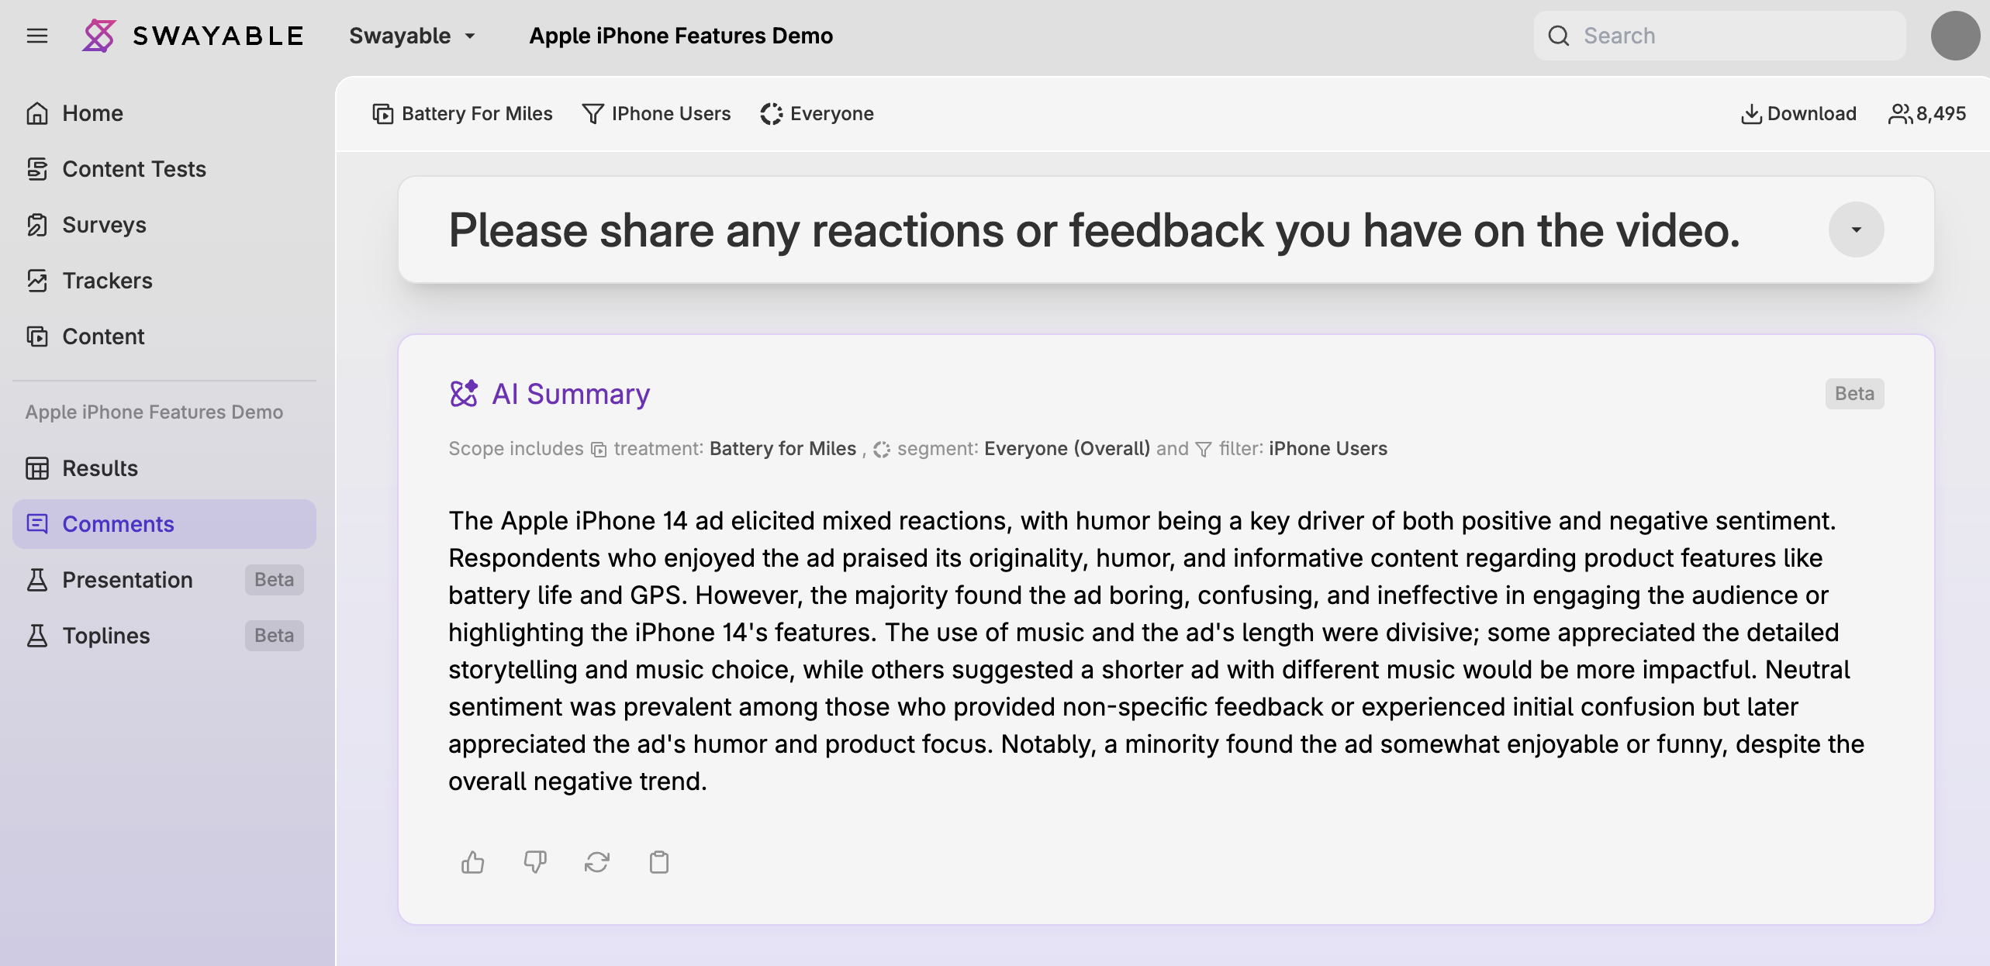Select the IPhone Users filter chip

[x=656, y=113]
